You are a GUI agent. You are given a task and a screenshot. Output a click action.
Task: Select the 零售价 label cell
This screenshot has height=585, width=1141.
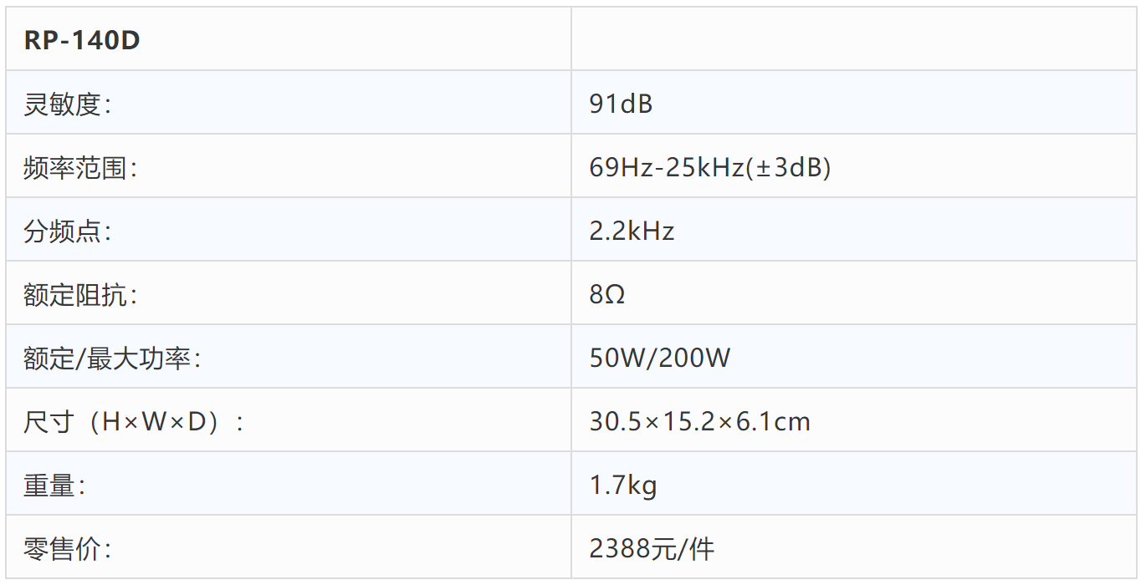(289, 547)
